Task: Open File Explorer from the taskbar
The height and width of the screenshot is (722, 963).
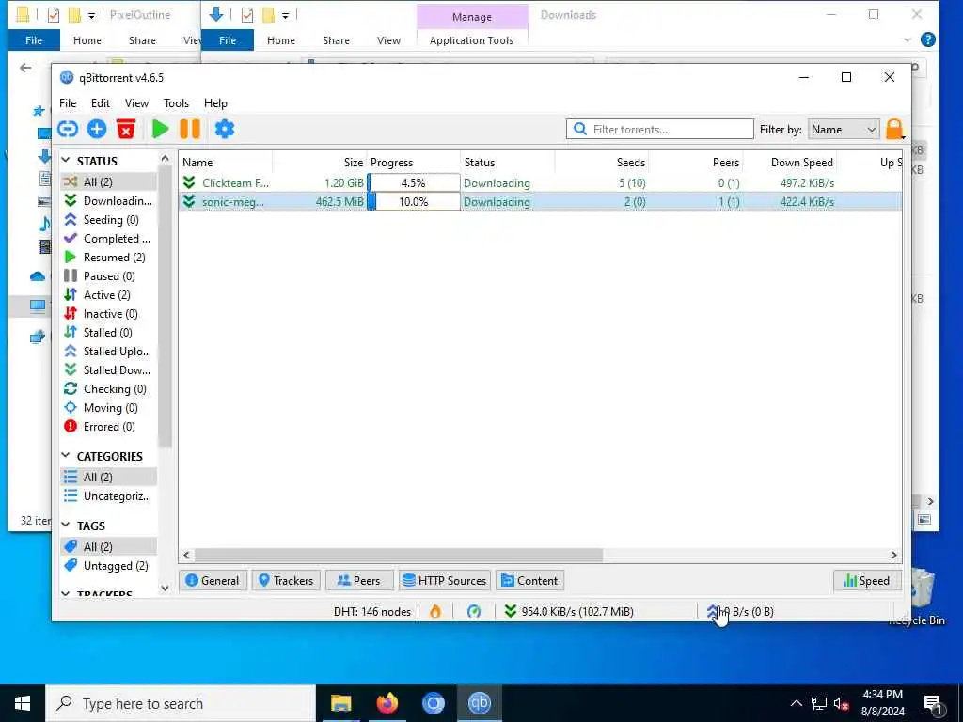Action: (x=340, y=703)
